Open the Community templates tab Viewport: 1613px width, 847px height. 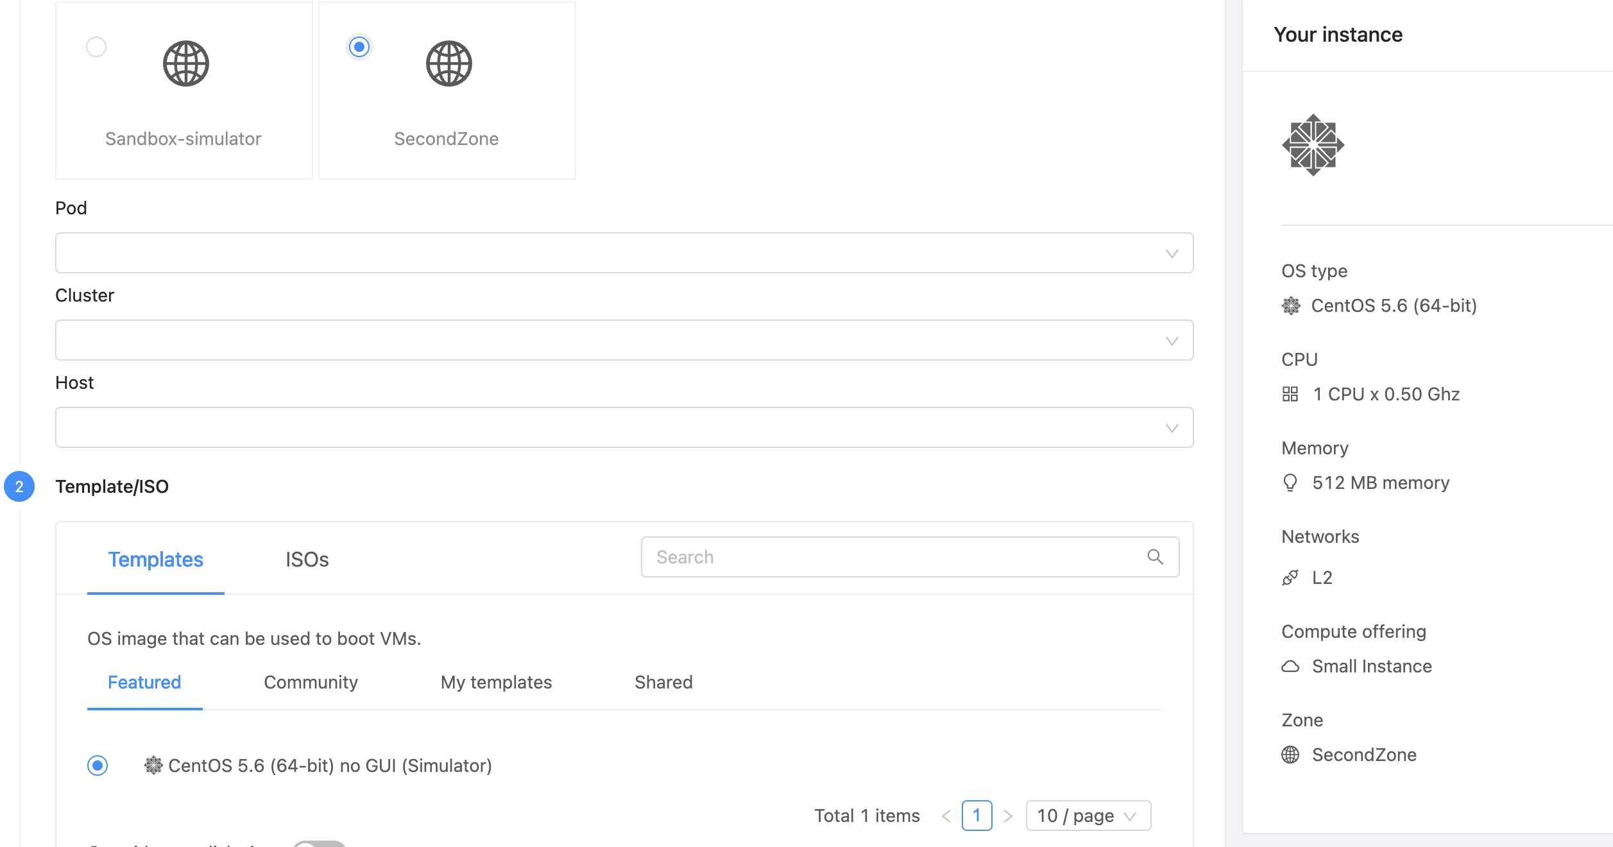(311, 682)
